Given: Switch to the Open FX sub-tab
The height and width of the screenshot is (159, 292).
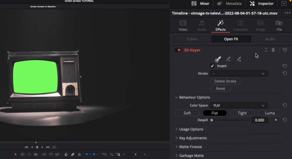Looking at the screenshot, I should (231, 39).
